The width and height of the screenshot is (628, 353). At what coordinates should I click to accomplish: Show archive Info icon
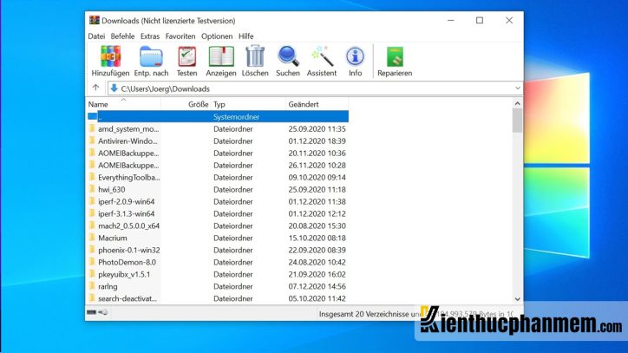tap(355, 56)
